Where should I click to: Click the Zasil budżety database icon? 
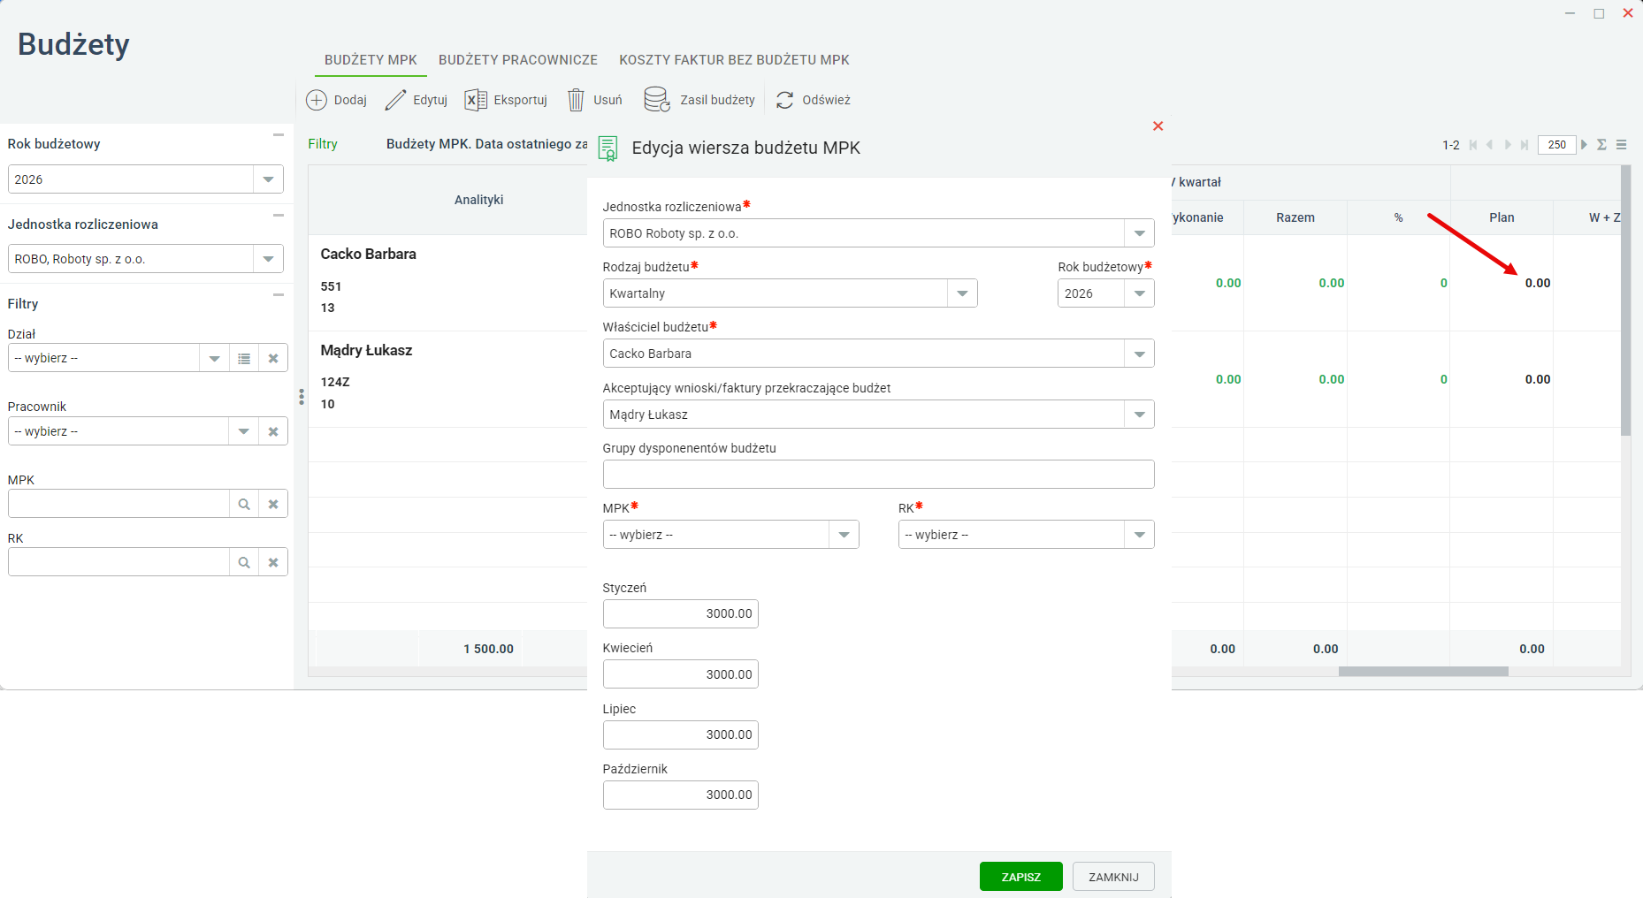[x=657, y=99]
